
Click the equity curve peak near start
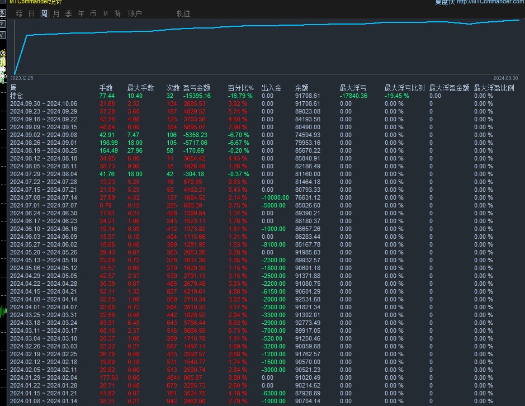27,35
